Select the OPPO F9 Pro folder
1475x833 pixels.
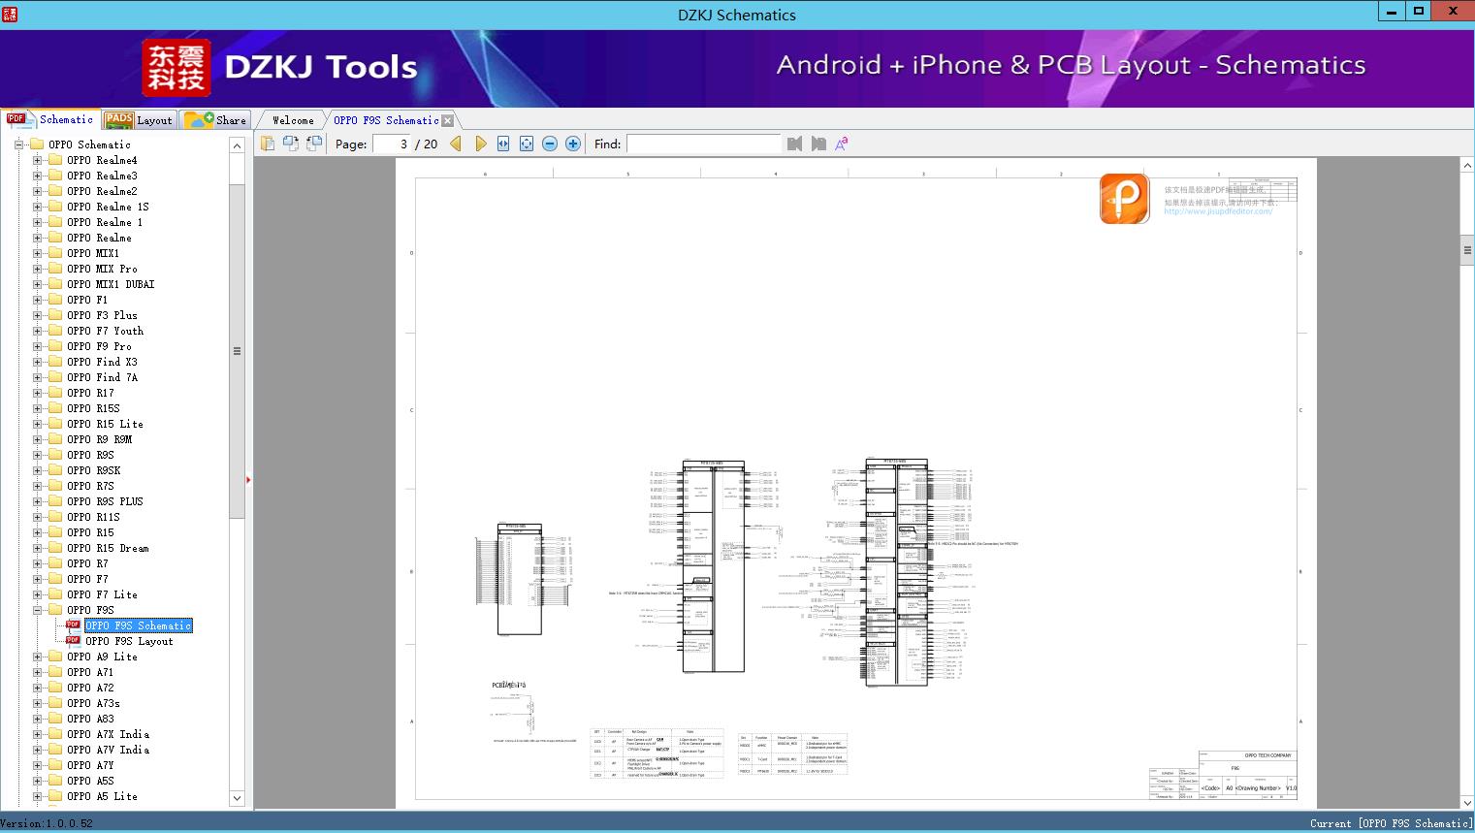click(99, 346)
